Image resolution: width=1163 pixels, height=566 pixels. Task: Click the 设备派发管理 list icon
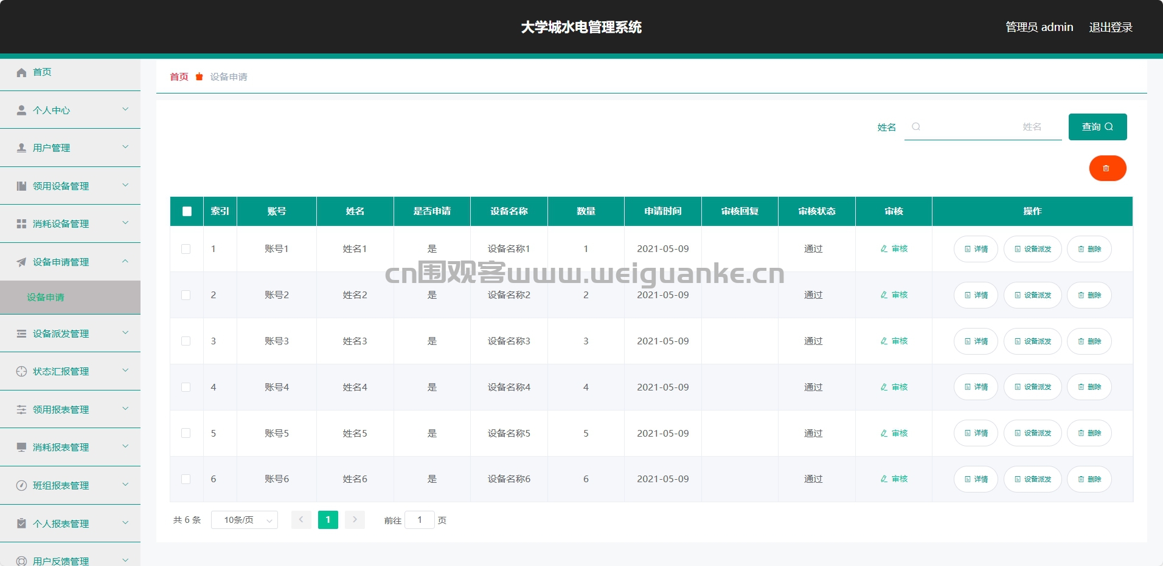(x=21, y=333)
